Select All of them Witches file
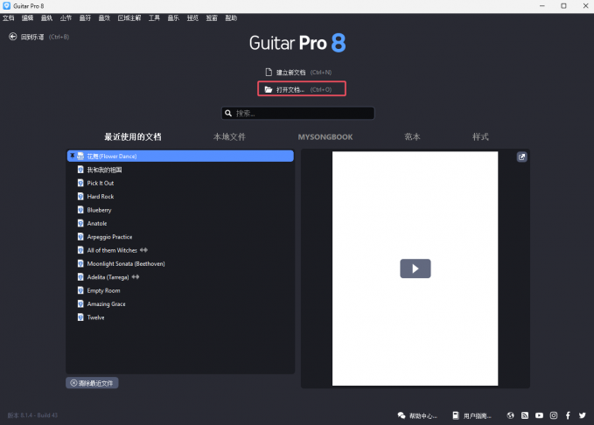Image resolution: width=594 pixels, height=425 pixels. 180,250
